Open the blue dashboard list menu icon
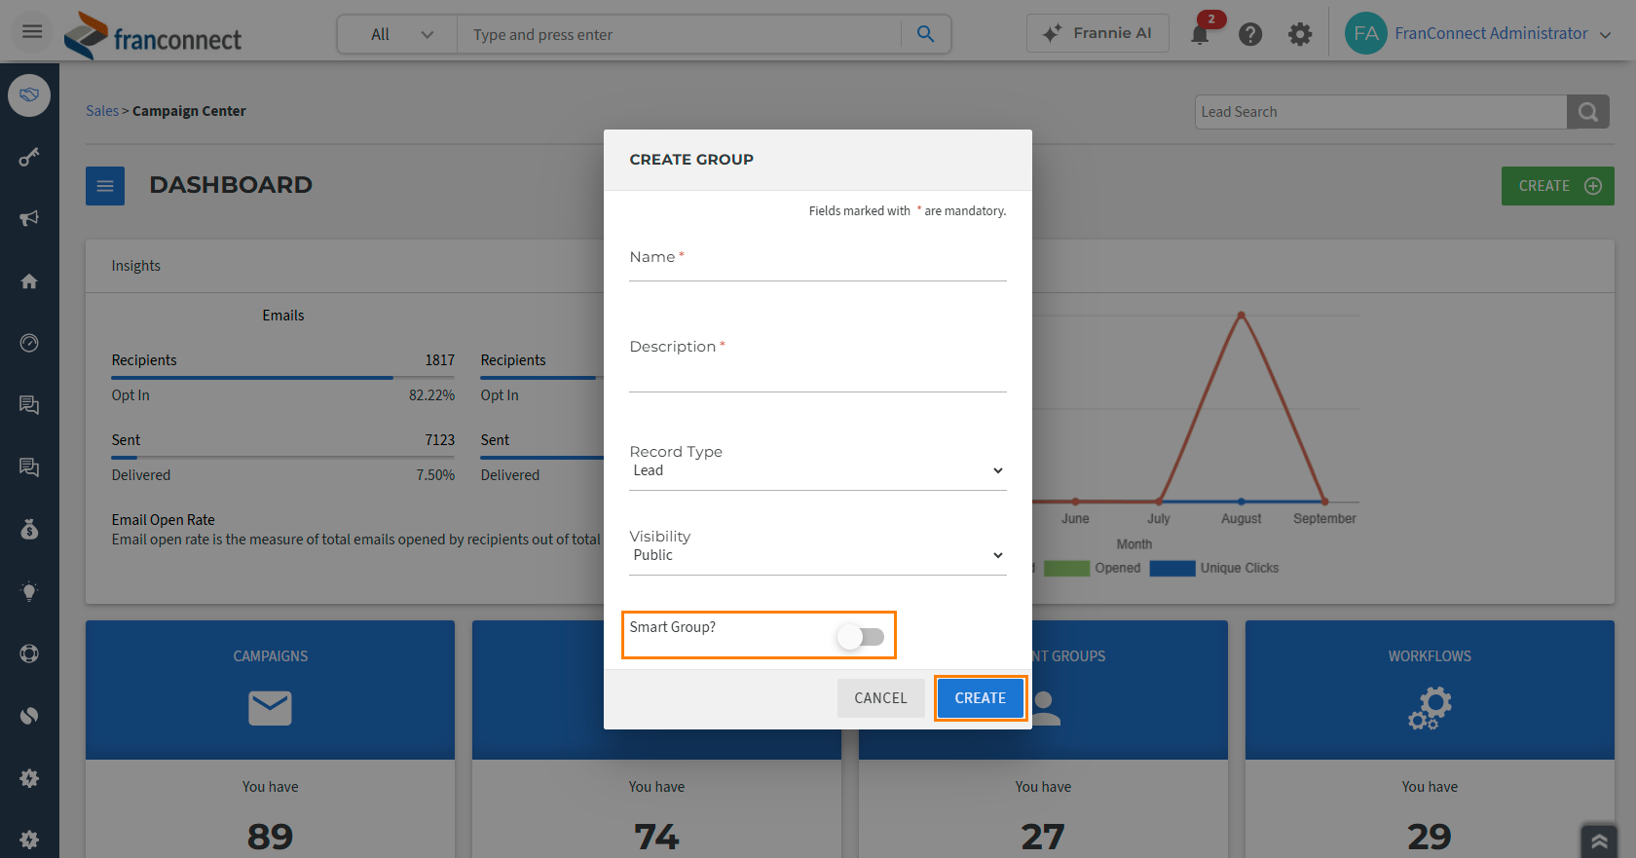The width and height of the screenshot is (1636, 858). point(105,186)
